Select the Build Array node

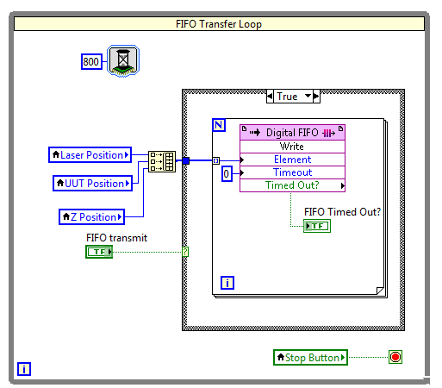162,161
